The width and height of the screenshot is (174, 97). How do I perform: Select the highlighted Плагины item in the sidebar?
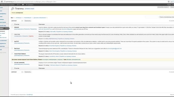(4, 29)
